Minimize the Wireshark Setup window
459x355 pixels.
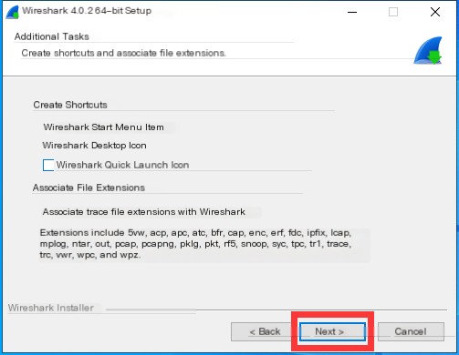click(x=352, y=12)
